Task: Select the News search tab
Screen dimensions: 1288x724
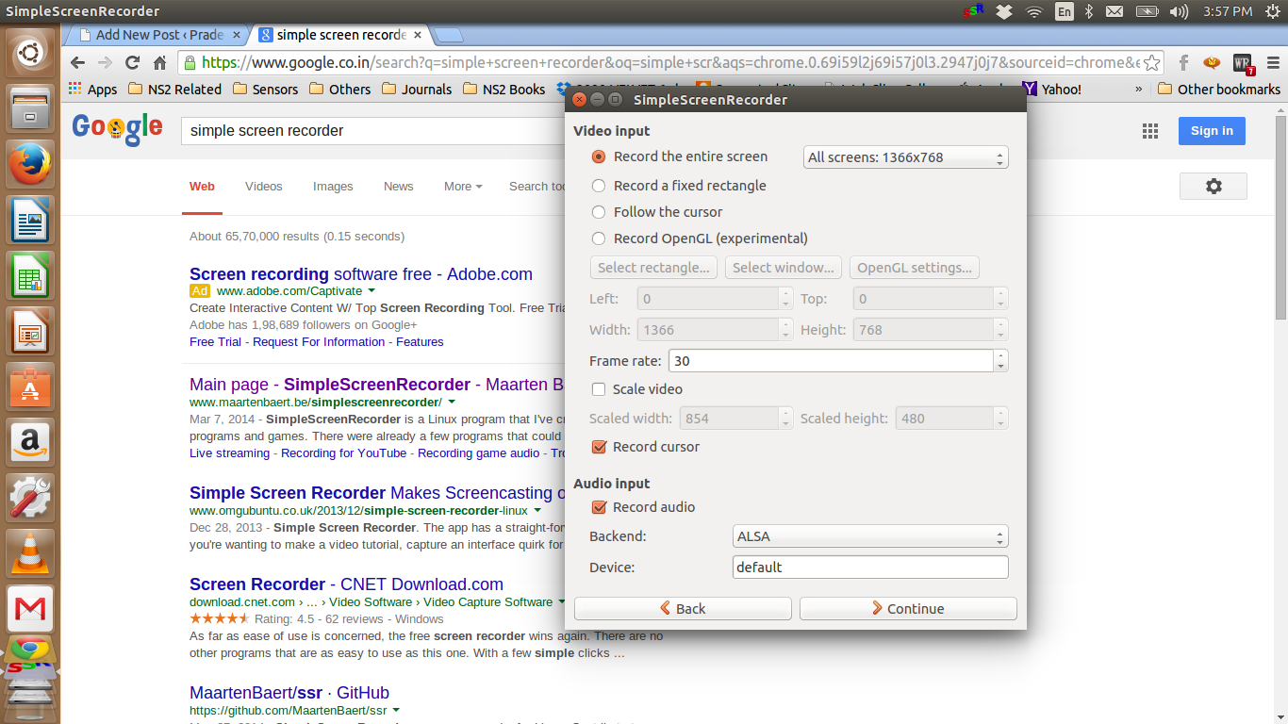Action: tap(399, 187)
